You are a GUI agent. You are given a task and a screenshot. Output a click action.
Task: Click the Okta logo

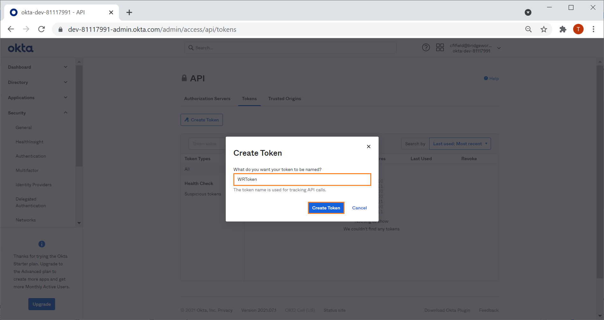(21, 48)
